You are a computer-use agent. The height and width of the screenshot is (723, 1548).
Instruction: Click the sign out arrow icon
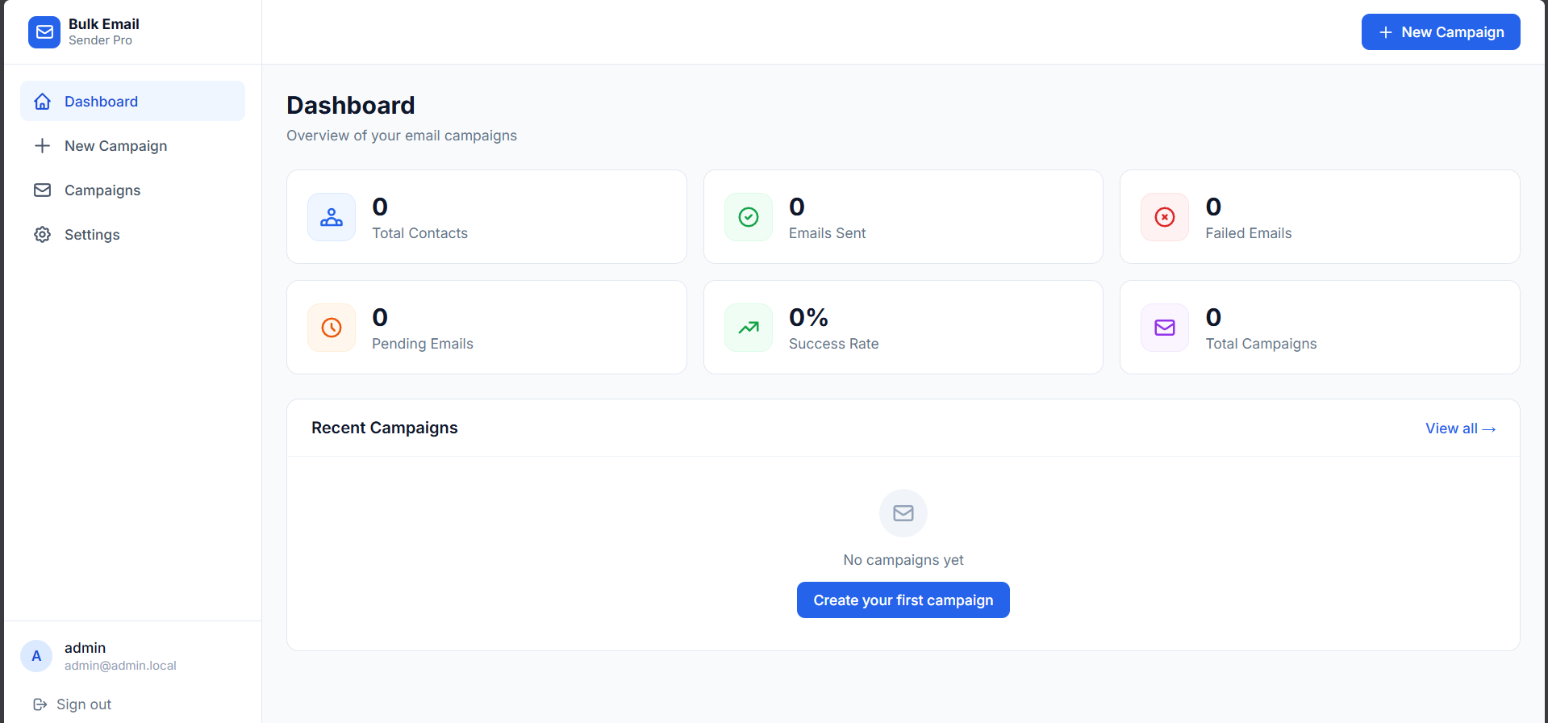(x=40, y=704)
